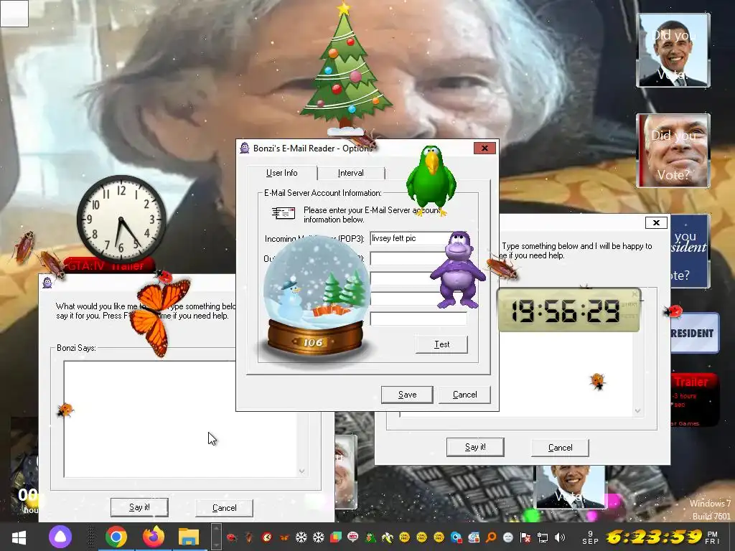Click the purple Bonzi gorilla character

(x=457, y=270)
